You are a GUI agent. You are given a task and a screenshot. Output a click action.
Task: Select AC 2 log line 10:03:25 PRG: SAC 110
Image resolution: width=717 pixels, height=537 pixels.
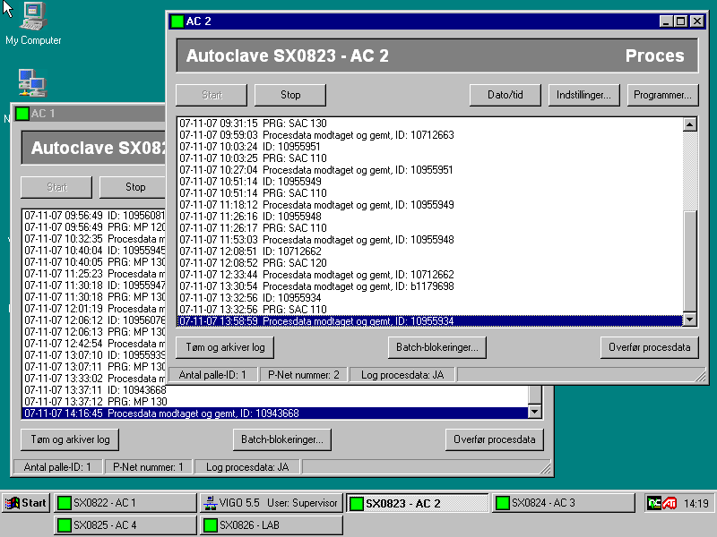(x=430, y=158)
